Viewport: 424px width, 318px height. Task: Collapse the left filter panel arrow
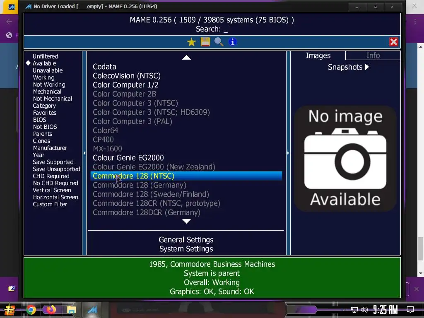coord(84,153)
